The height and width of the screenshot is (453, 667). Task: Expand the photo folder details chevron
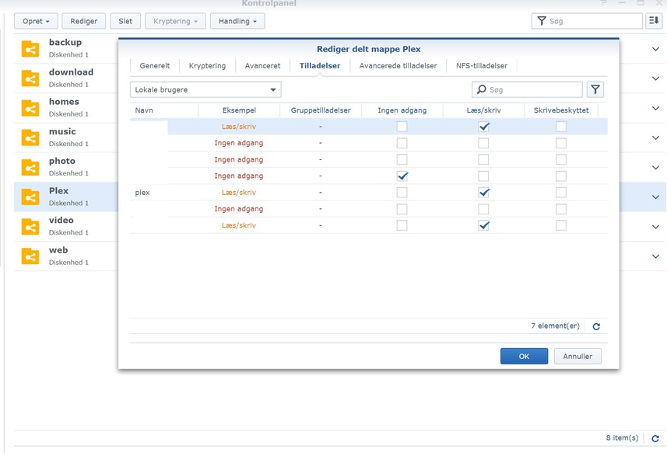tap(655, 167)
